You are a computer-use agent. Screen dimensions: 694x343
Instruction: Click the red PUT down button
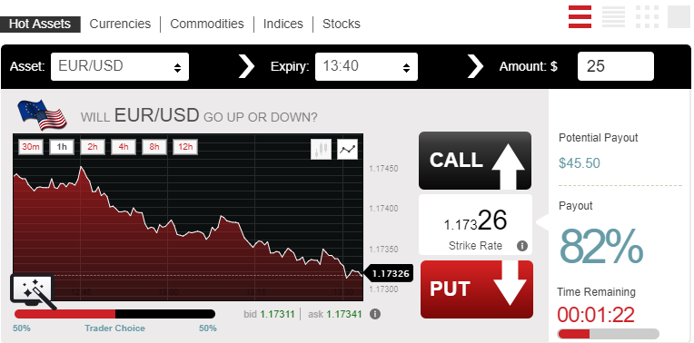pos(477,289)
